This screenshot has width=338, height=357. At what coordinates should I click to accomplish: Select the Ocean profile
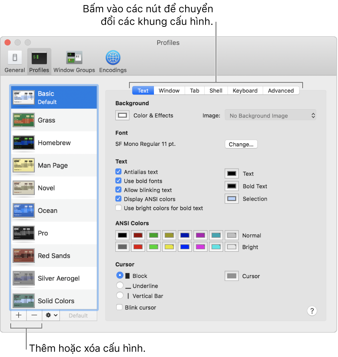54,210
